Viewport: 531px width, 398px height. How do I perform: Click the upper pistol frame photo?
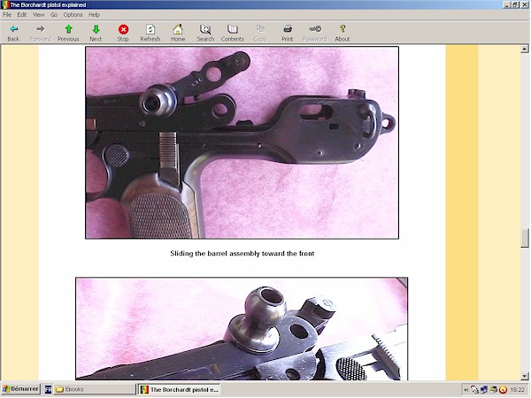(x=242, y=142)
